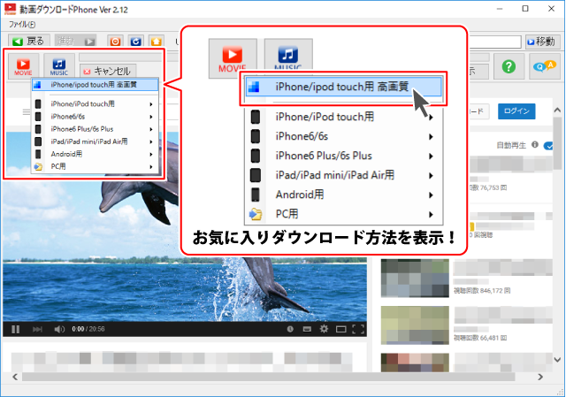Image resolution: width=566 pixels, height=397 pixels.
Task: Click the orange stop-loading icon
Action: (115, 42)
